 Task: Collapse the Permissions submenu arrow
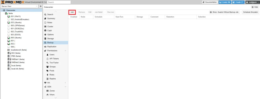pos(66,51)
